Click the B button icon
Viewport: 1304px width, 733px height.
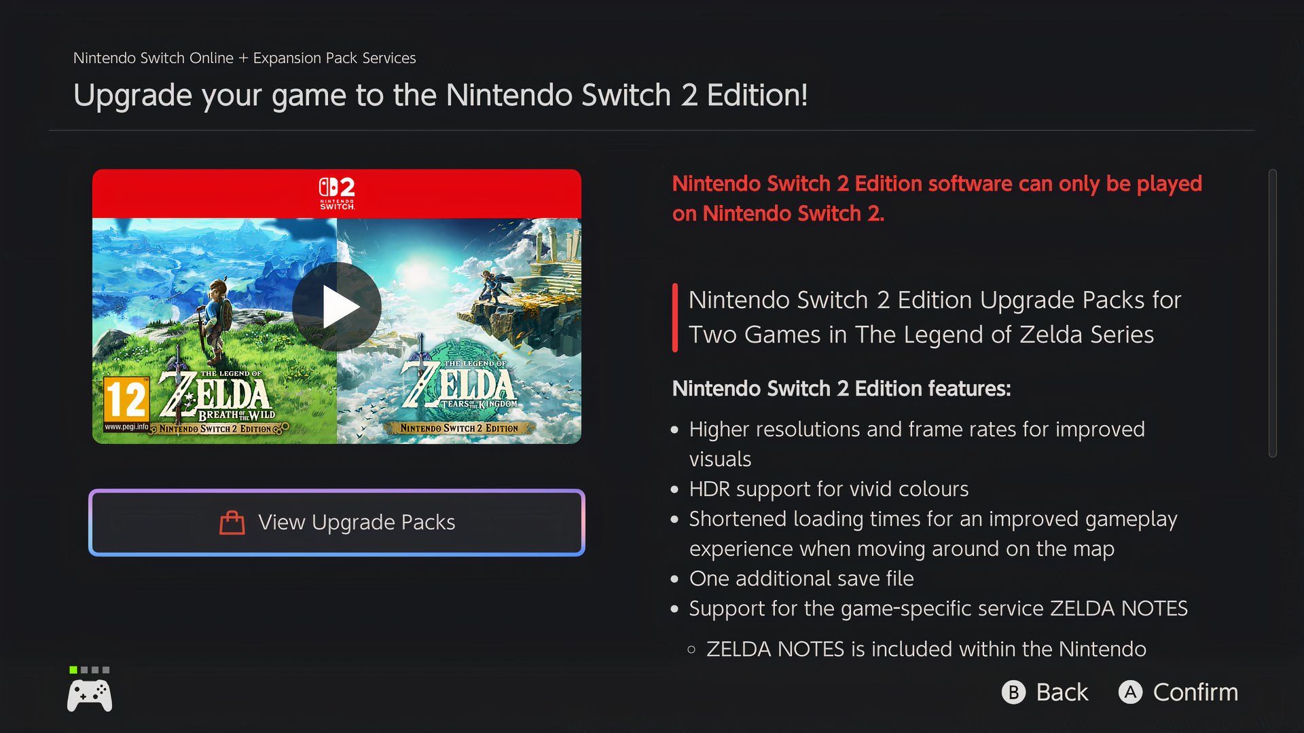tap(1013, 692)
